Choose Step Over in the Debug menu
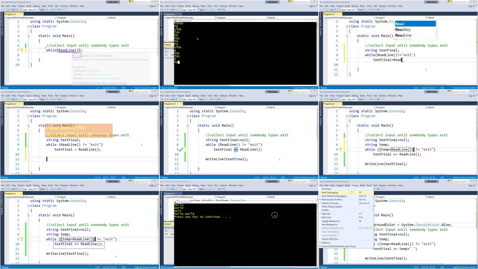The image size is (478, 269). tap(347, 217)
